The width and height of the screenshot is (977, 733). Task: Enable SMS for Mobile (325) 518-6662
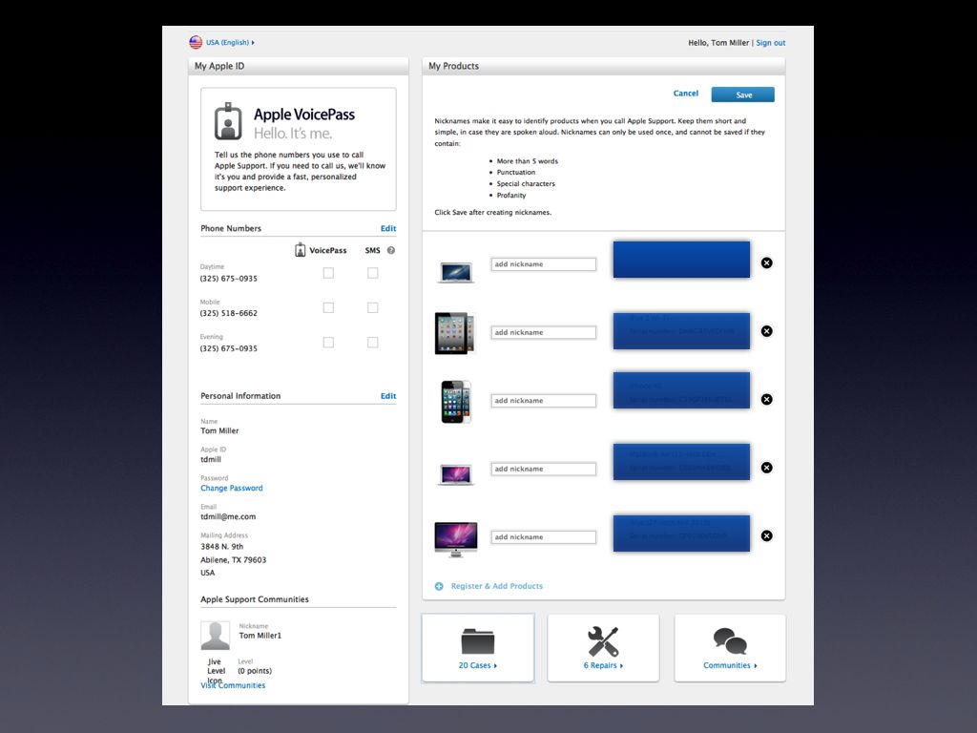373,308
